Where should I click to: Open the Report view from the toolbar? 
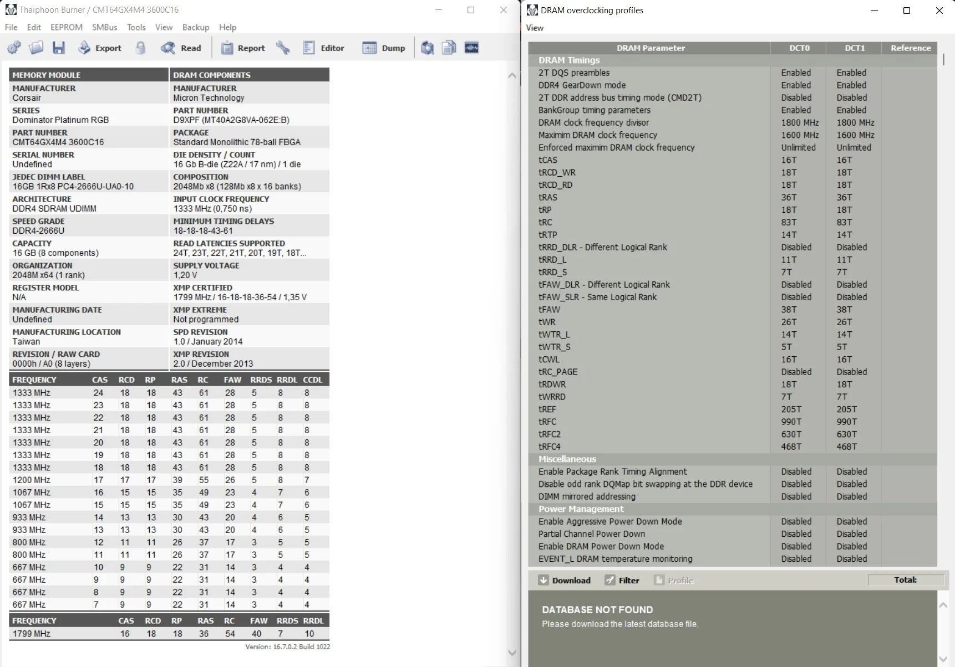click(243, 48)
